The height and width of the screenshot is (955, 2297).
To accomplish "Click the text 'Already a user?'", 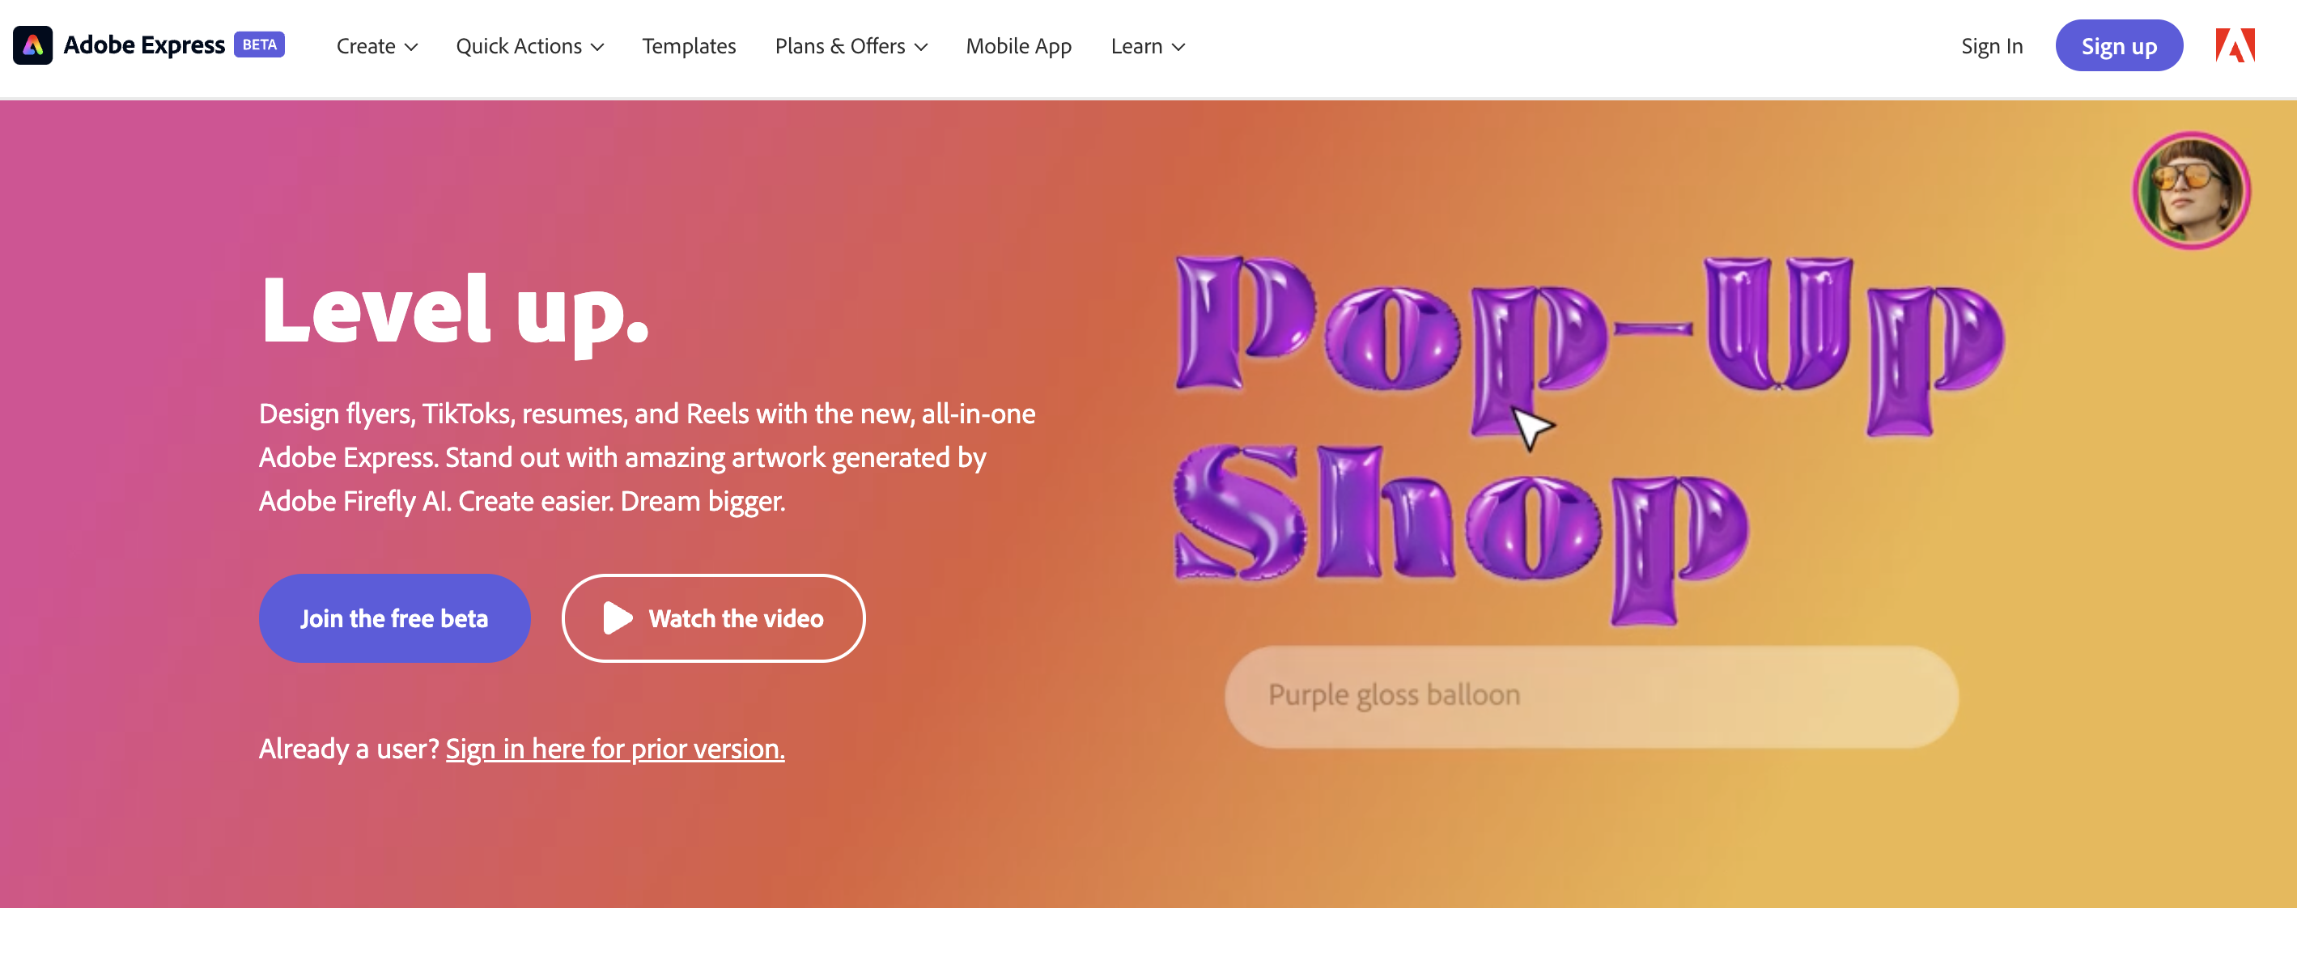I will 349,749.
